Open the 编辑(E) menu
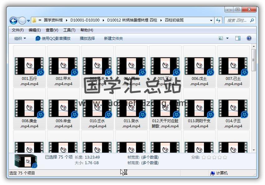The height and width of the screenshot is (185, 265). 35,30
